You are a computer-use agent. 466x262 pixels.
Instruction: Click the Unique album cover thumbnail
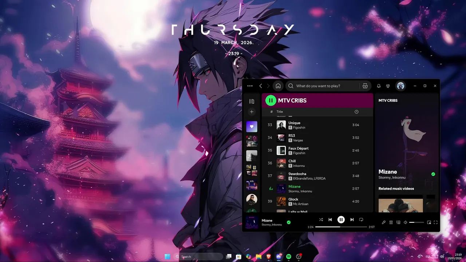click(x=281, y=125)
